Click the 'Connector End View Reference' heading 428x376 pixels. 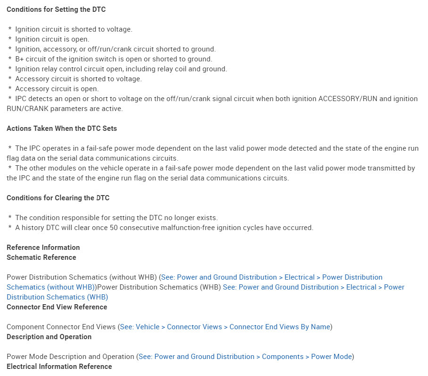point(57,307)
